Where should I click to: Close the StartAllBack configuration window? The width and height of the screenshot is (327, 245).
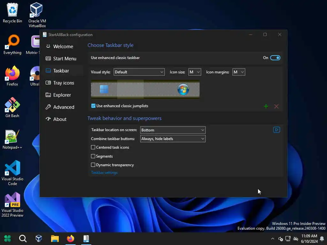pos(280,34)
